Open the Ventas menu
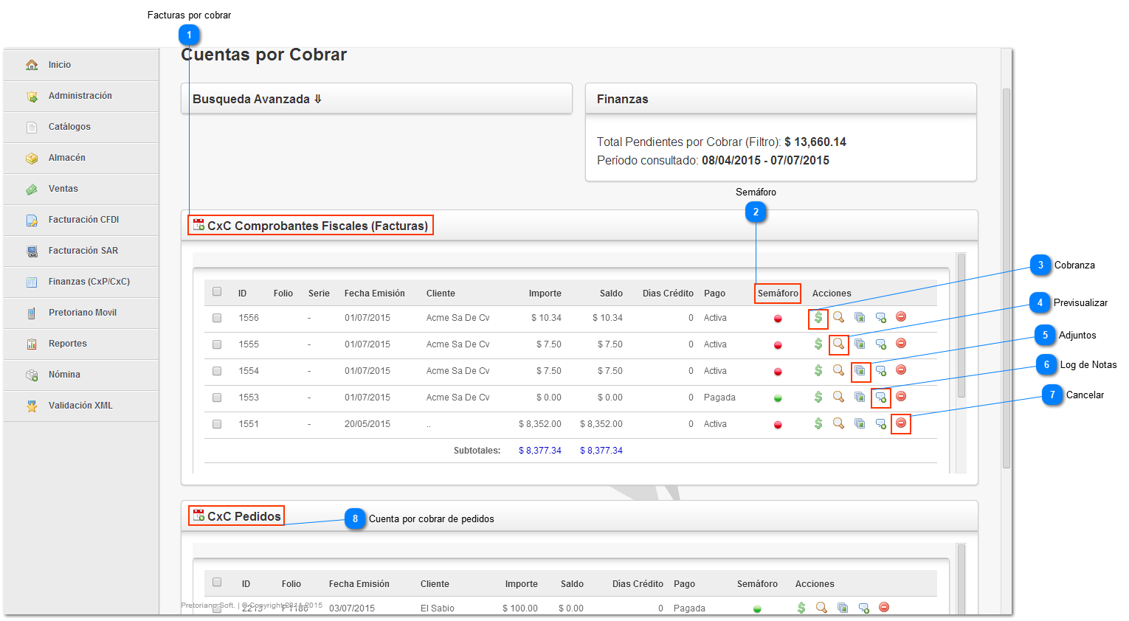 point(81,189)
